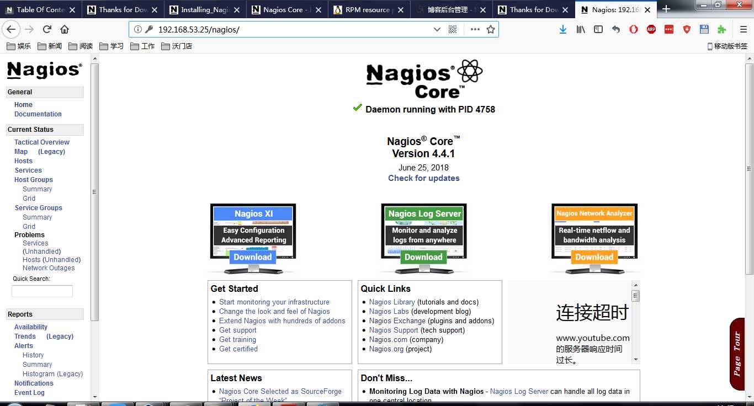Open the 学习 bookmarks folder
Screen dimensions: 754x406
[x=111, y=46]
